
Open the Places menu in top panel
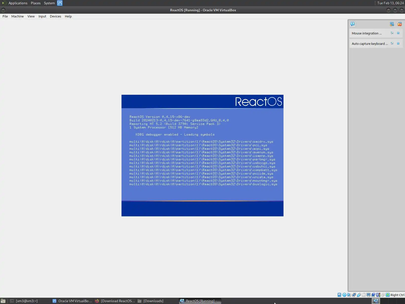pos(36,3)
